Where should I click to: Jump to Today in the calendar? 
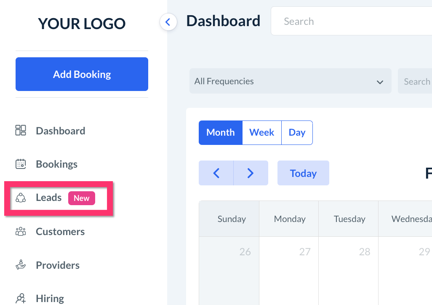point(303,173)
